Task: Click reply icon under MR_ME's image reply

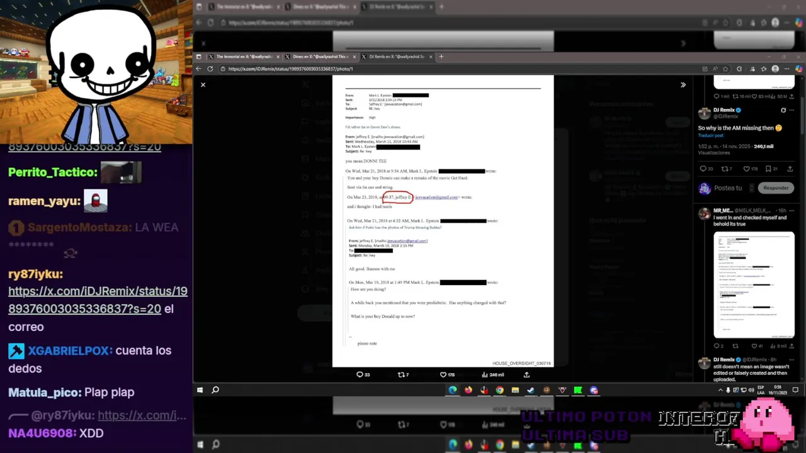Action: (717, 346)
